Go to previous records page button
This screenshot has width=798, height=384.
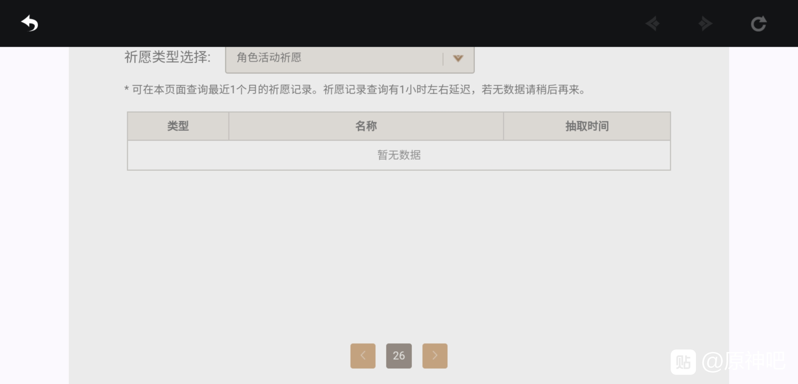coord(363,356)
